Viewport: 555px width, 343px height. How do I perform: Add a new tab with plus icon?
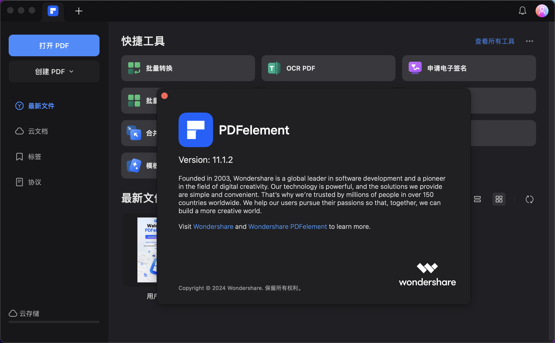pos(79,11)
